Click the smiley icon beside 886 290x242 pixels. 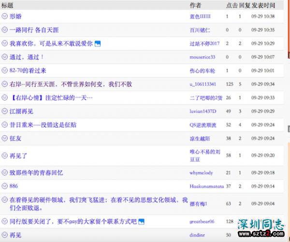4,186
